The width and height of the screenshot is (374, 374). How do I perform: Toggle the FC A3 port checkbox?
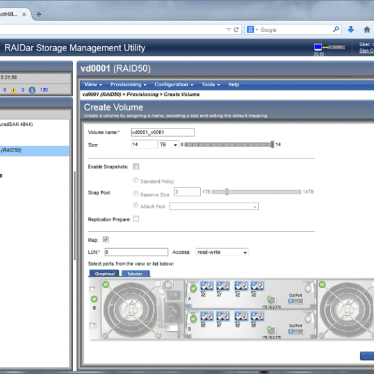[x=260, y=285]
